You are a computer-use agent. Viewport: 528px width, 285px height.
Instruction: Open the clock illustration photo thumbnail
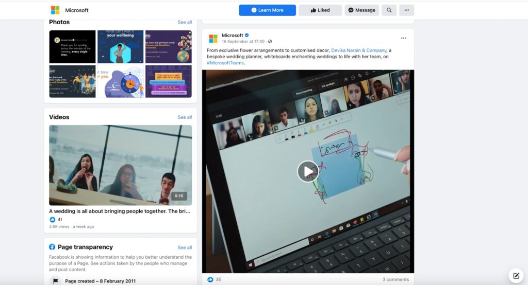click(120, 81)
